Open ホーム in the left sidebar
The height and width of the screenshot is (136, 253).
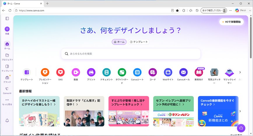tap(7, 45)
